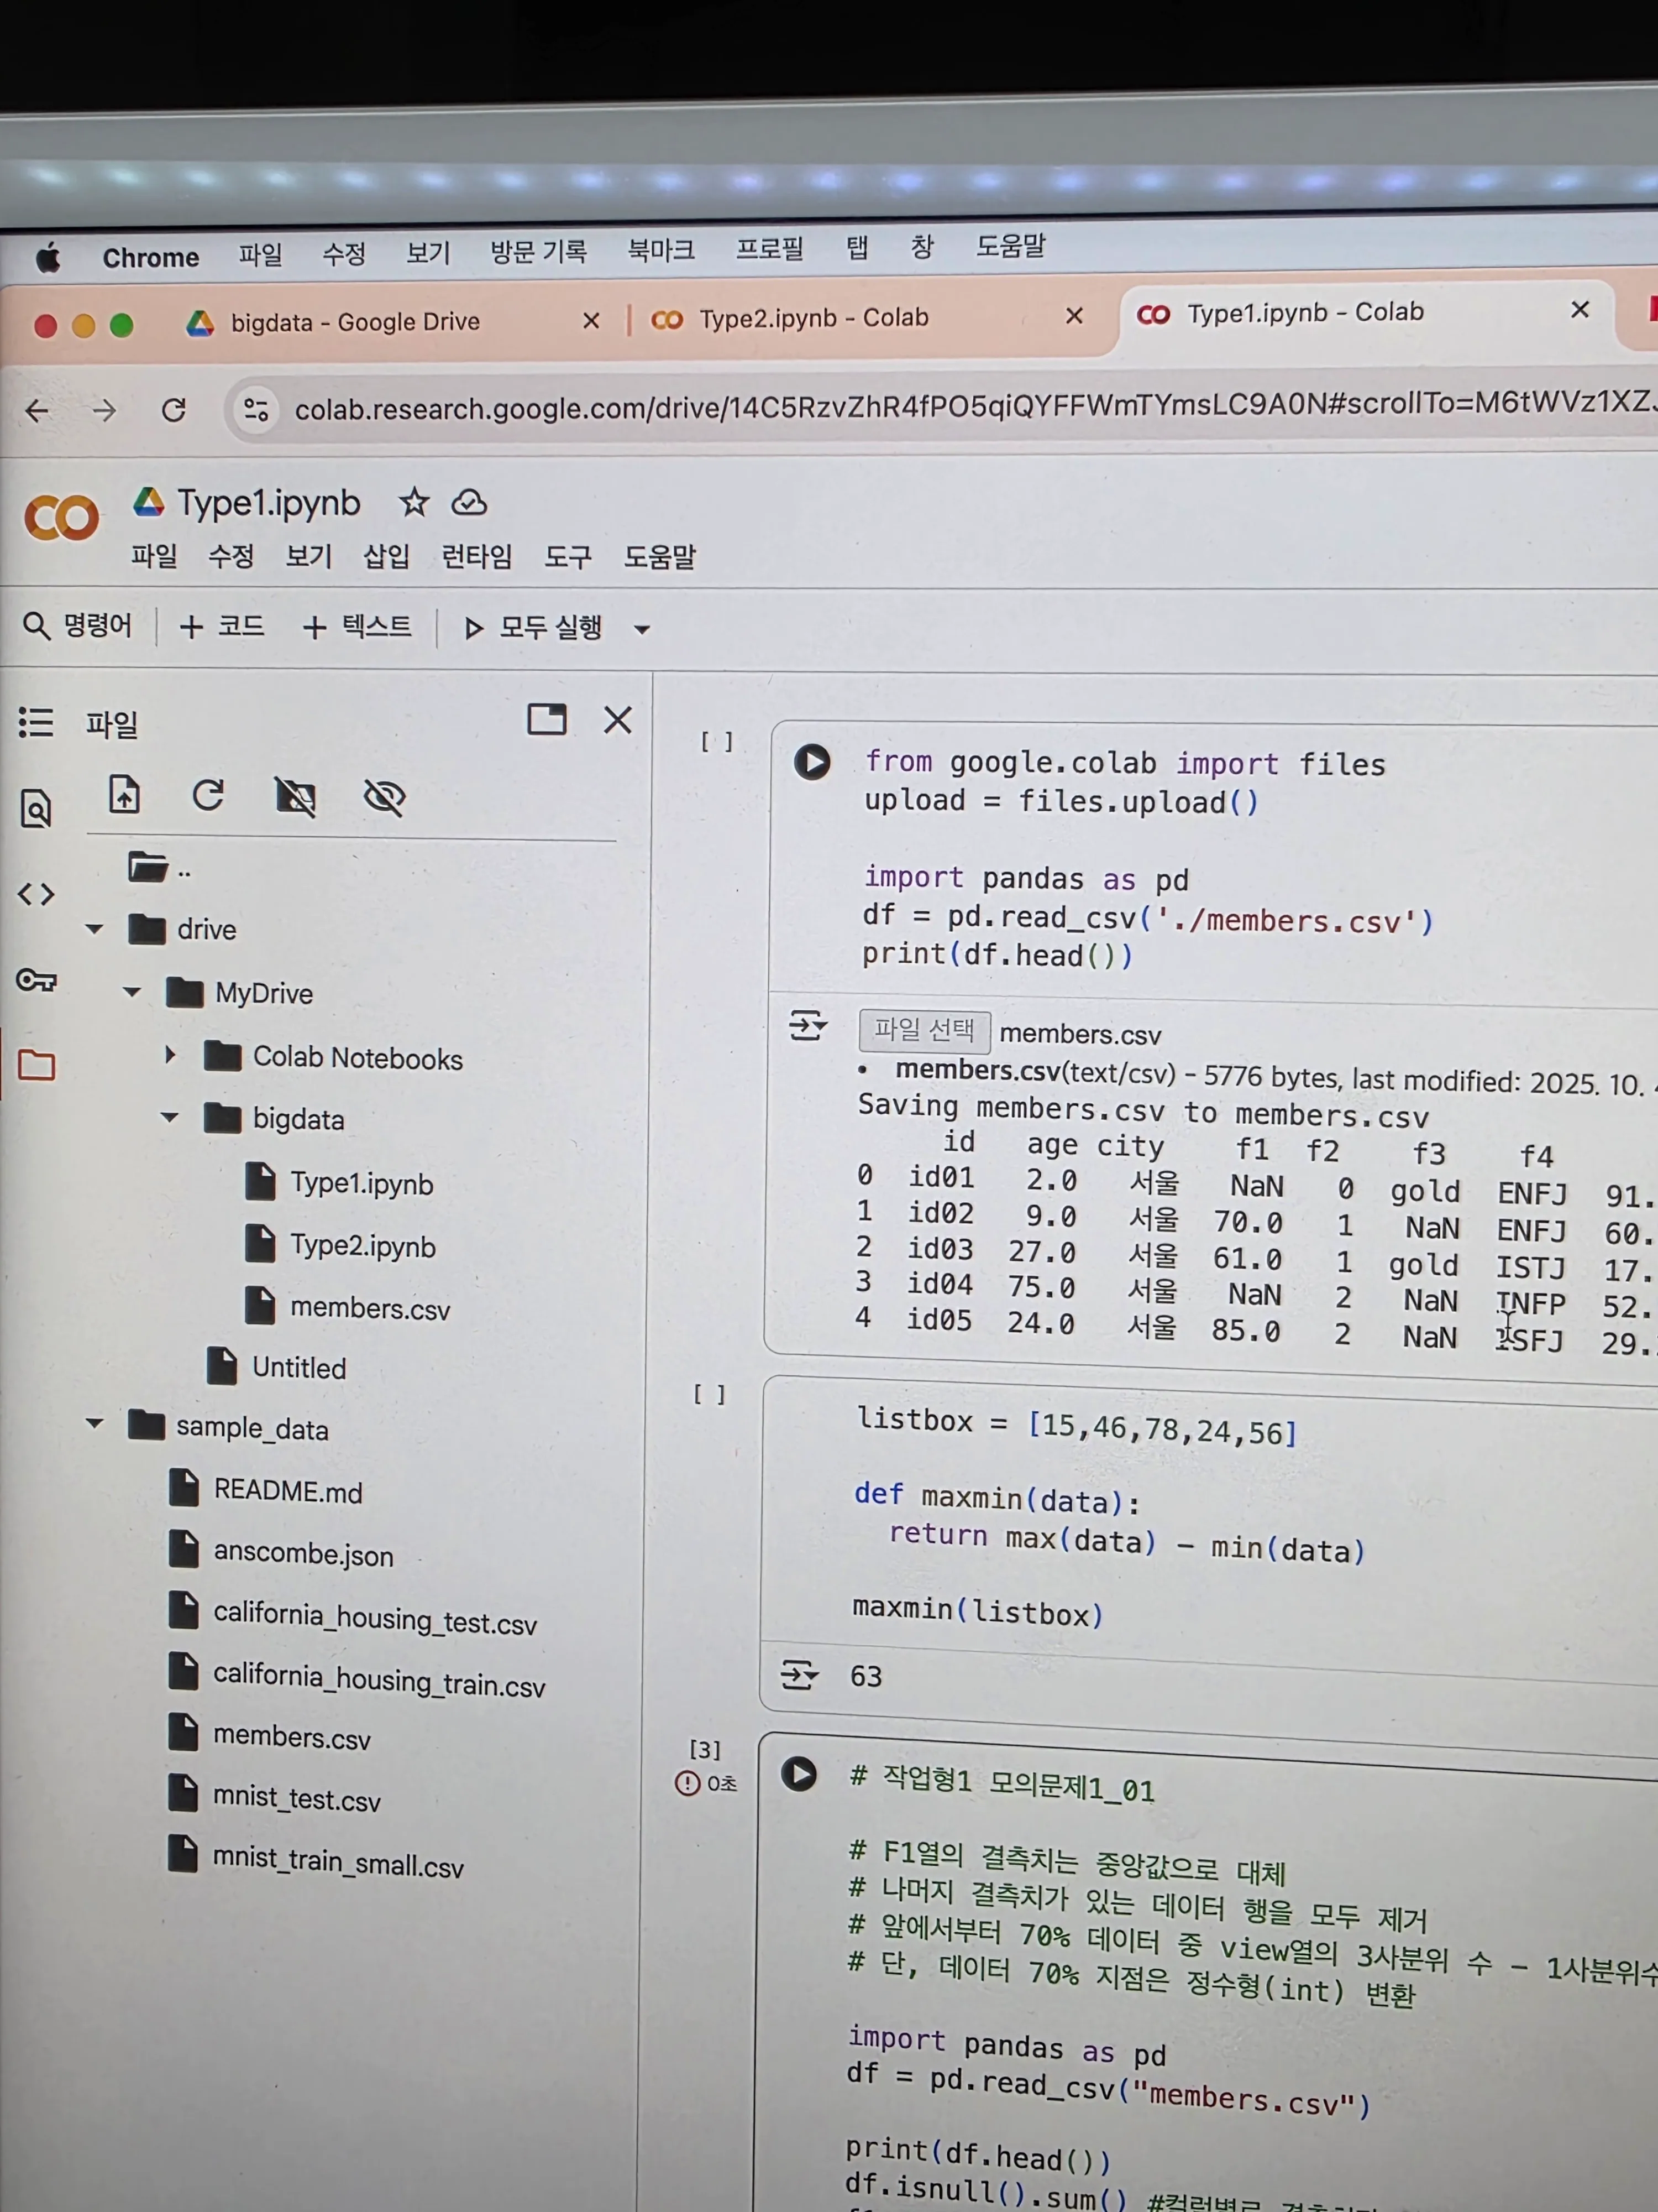Open code snippets angle-bracket icon

click(x=36, y=894)
